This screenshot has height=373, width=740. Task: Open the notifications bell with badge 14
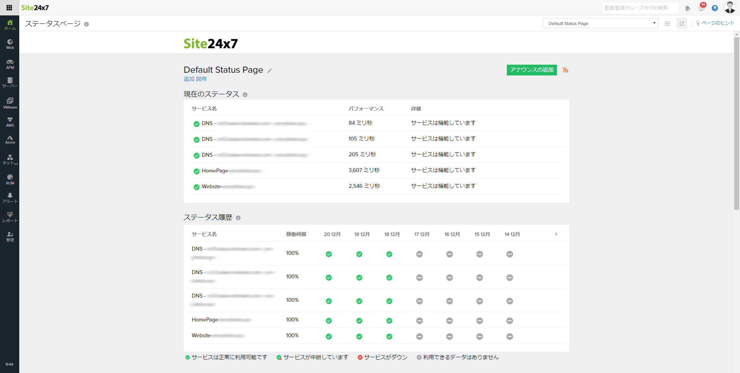(x=701, y=8)
